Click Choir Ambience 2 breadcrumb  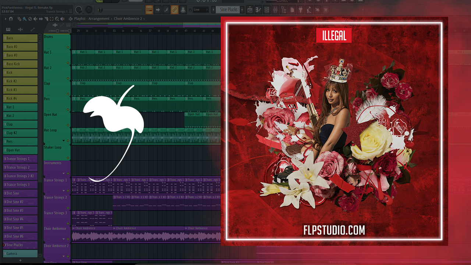click(x=128, y=19)
